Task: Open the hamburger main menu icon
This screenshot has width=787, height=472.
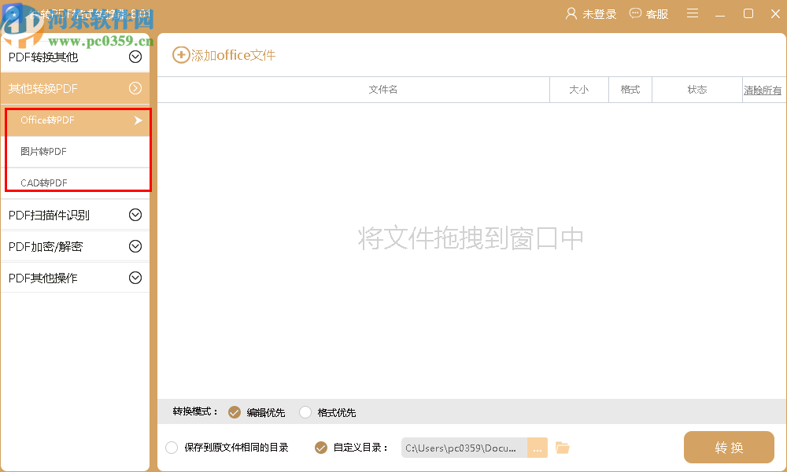Action: (x=693, y=13)
